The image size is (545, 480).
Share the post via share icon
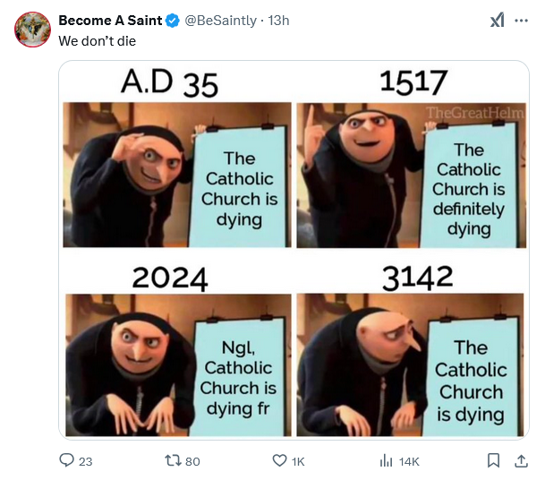tap(521, 460)
